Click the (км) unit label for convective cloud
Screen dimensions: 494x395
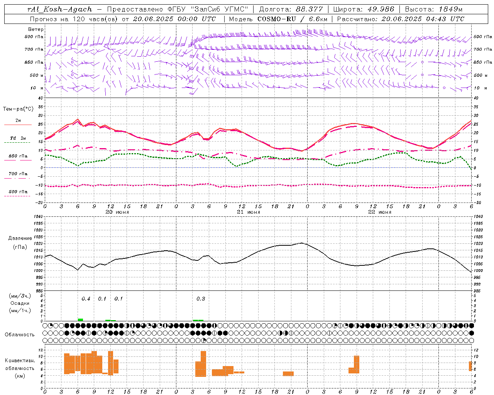click(20, 376)
